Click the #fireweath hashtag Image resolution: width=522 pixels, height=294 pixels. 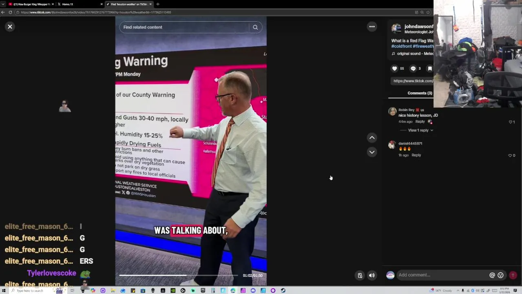click(423, 47)
